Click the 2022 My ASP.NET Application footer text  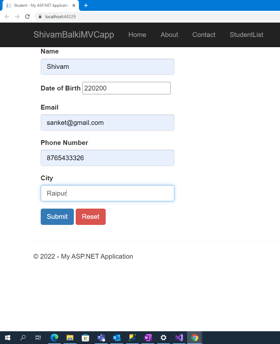[x=83, y=256]
